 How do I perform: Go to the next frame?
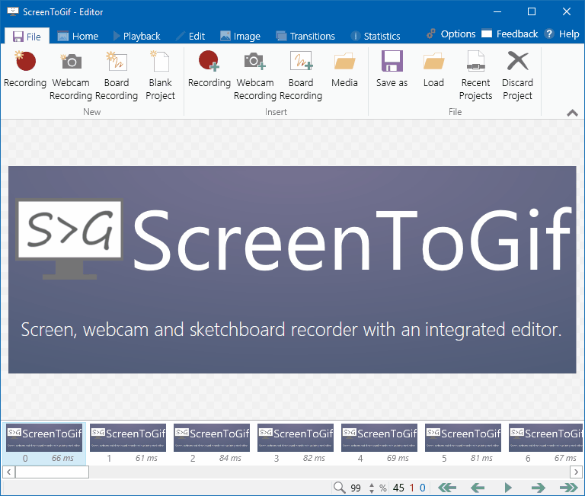coord(539,488)
